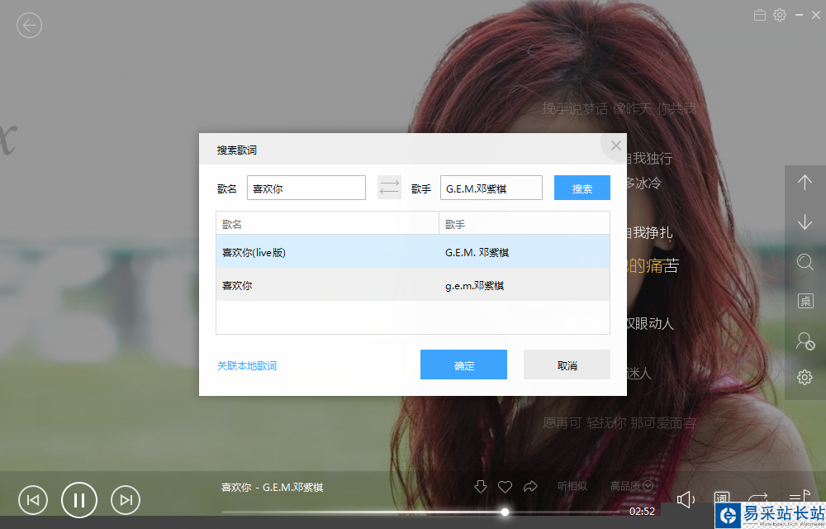826x529 pixels.
Task: Toggle desktop lyrics with the 桌 icon
Action: pos(805,301)
